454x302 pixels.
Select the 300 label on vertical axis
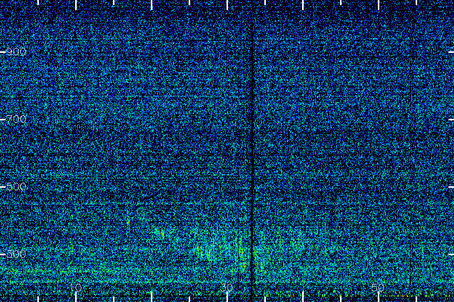[16, 254]
